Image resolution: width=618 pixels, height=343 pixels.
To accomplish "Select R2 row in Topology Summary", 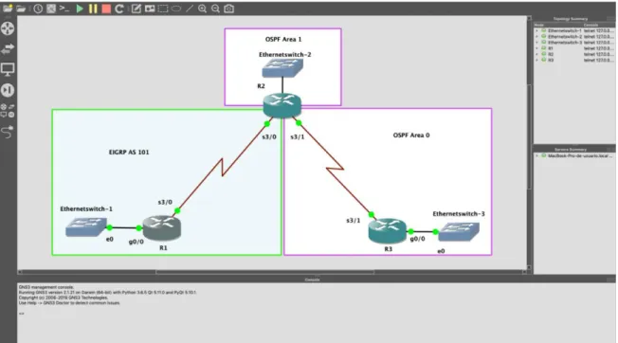I will coord(574,54).
